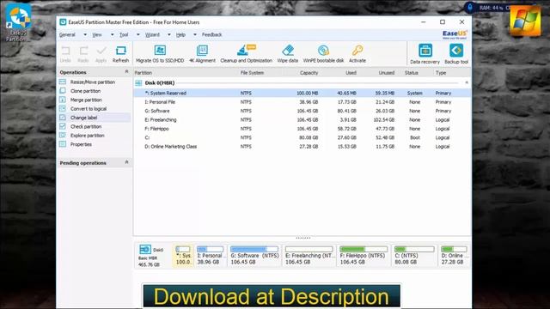Sort by Unused column header

(387, 73)
